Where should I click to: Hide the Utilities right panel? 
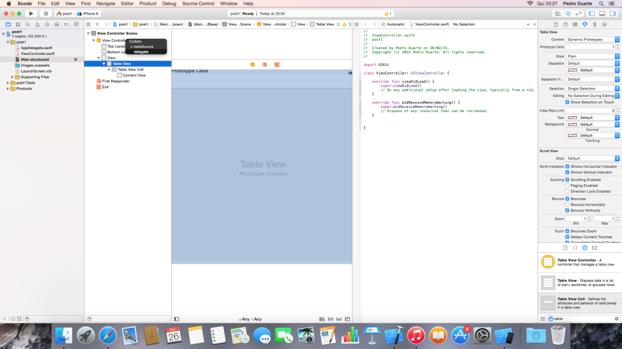612,13
